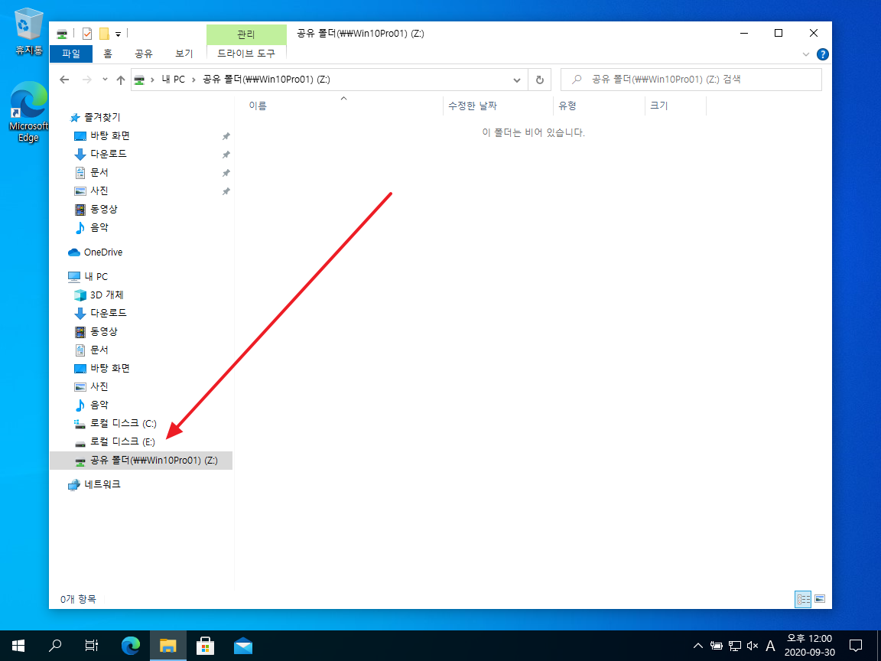The height and width of the screenshot is (661, 881).
Task: Click the Properties checkmark icon in quick access toolbar
Action: point(87,34)
